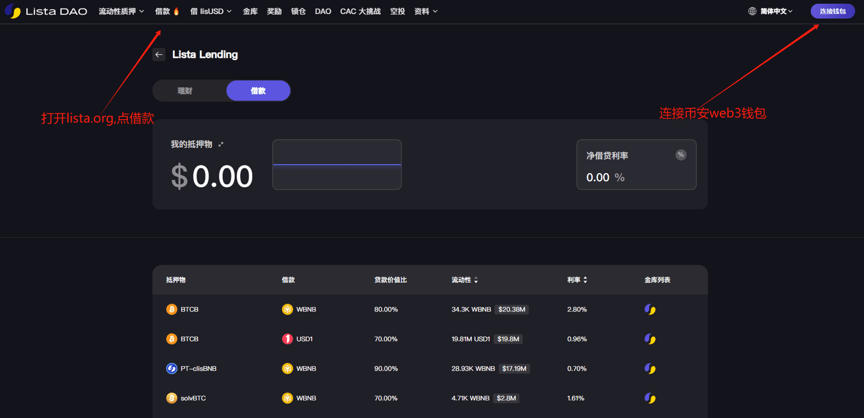The width and height of the screenshot is (864, 418).
Task: Click the WBNB icon in the BTCB row
Action: click(x=287, y=309)
